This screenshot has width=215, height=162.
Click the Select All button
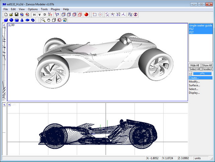(195, 69)
